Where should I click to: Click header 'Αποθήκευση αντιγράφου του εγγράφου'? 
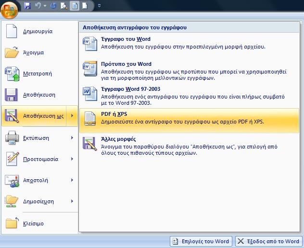(x=135, y=27)
